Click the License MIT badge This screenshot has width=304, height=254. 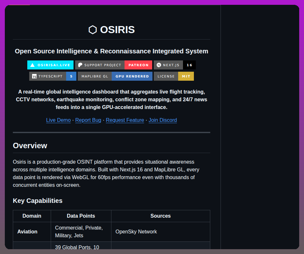click(174, 76)
